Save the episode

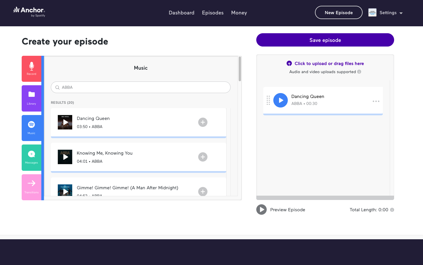click(x=325, y=40)
